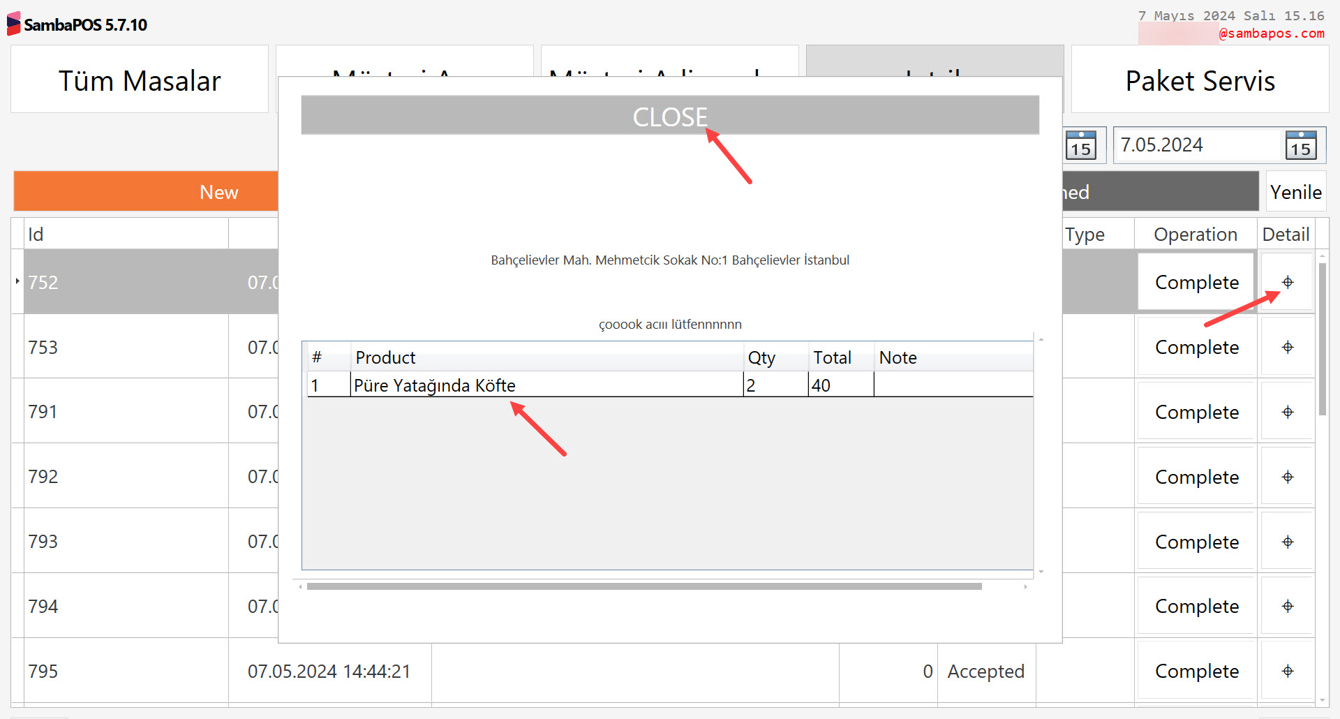
Task: Open calendar picker beside 7.05.2024 date
Action: (x=1300, y=145)
